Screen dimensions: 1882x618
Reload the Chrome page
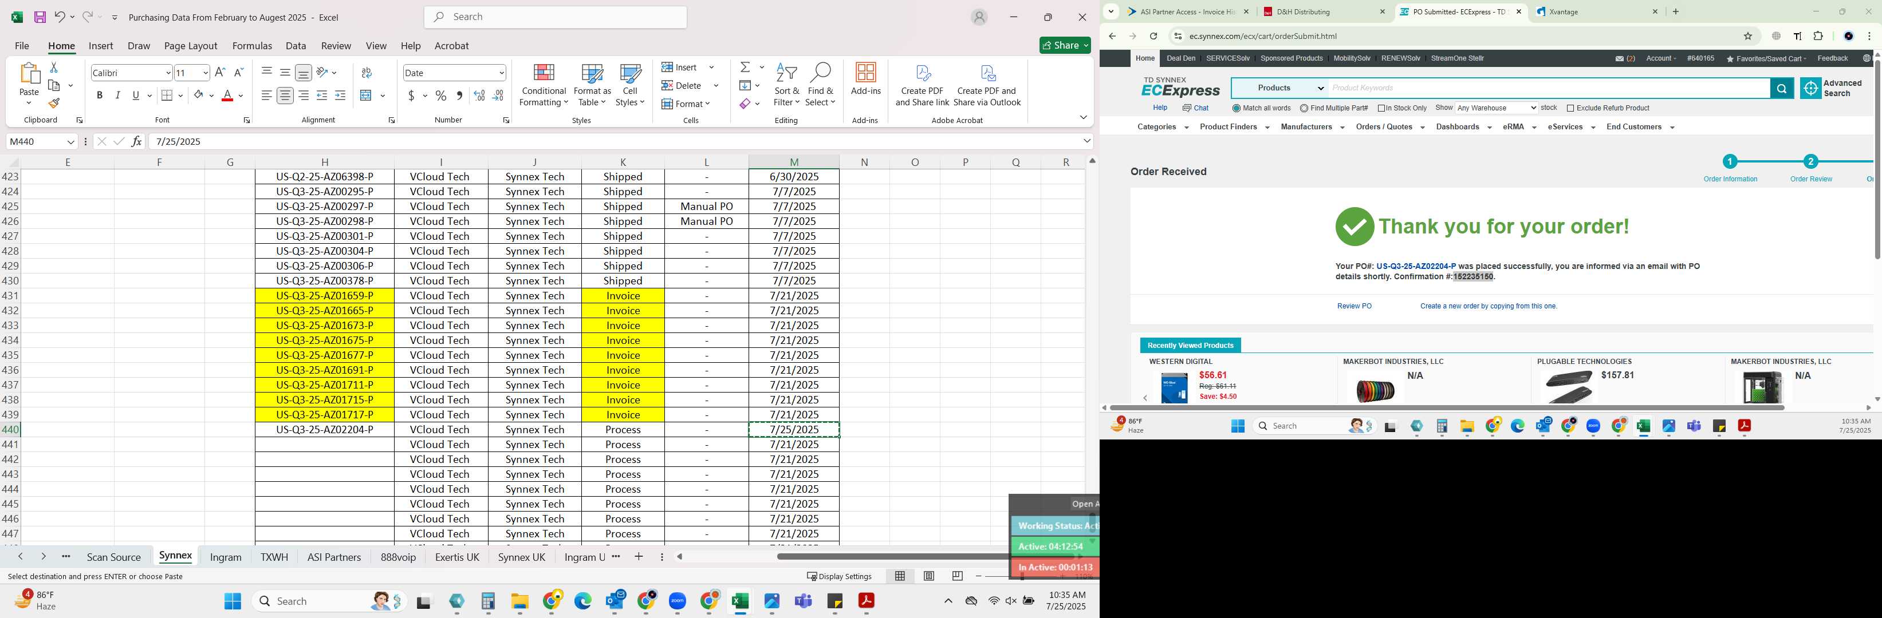coord(1153,35)
